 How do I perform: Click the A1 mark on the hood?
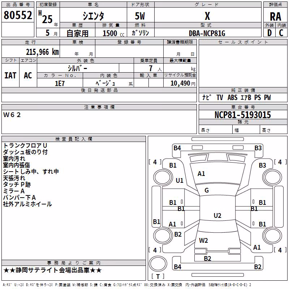pyautogui.click(x=201, y=174)
